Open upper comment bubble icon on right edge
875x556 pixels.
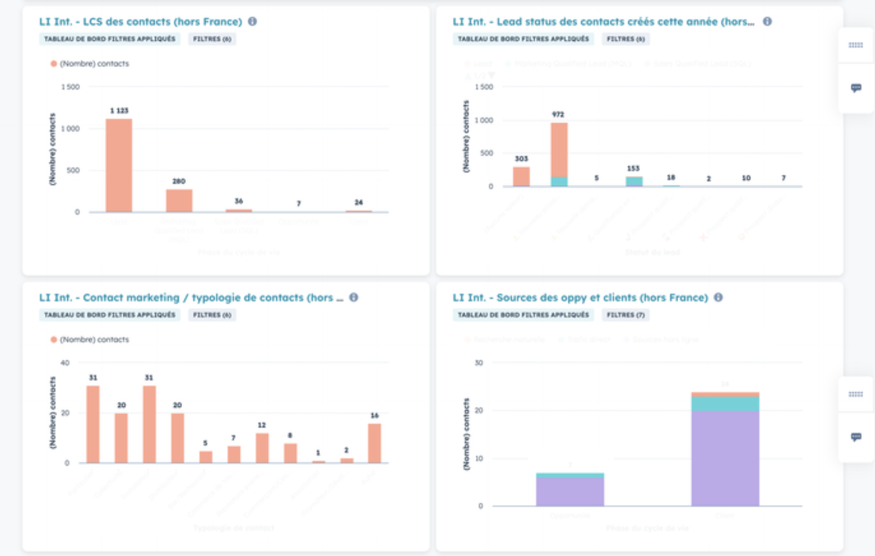(x=856, y=88)
